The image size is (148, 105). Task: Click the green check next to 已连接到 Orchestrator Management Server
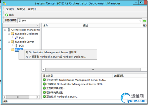click(x=44, y=84)
